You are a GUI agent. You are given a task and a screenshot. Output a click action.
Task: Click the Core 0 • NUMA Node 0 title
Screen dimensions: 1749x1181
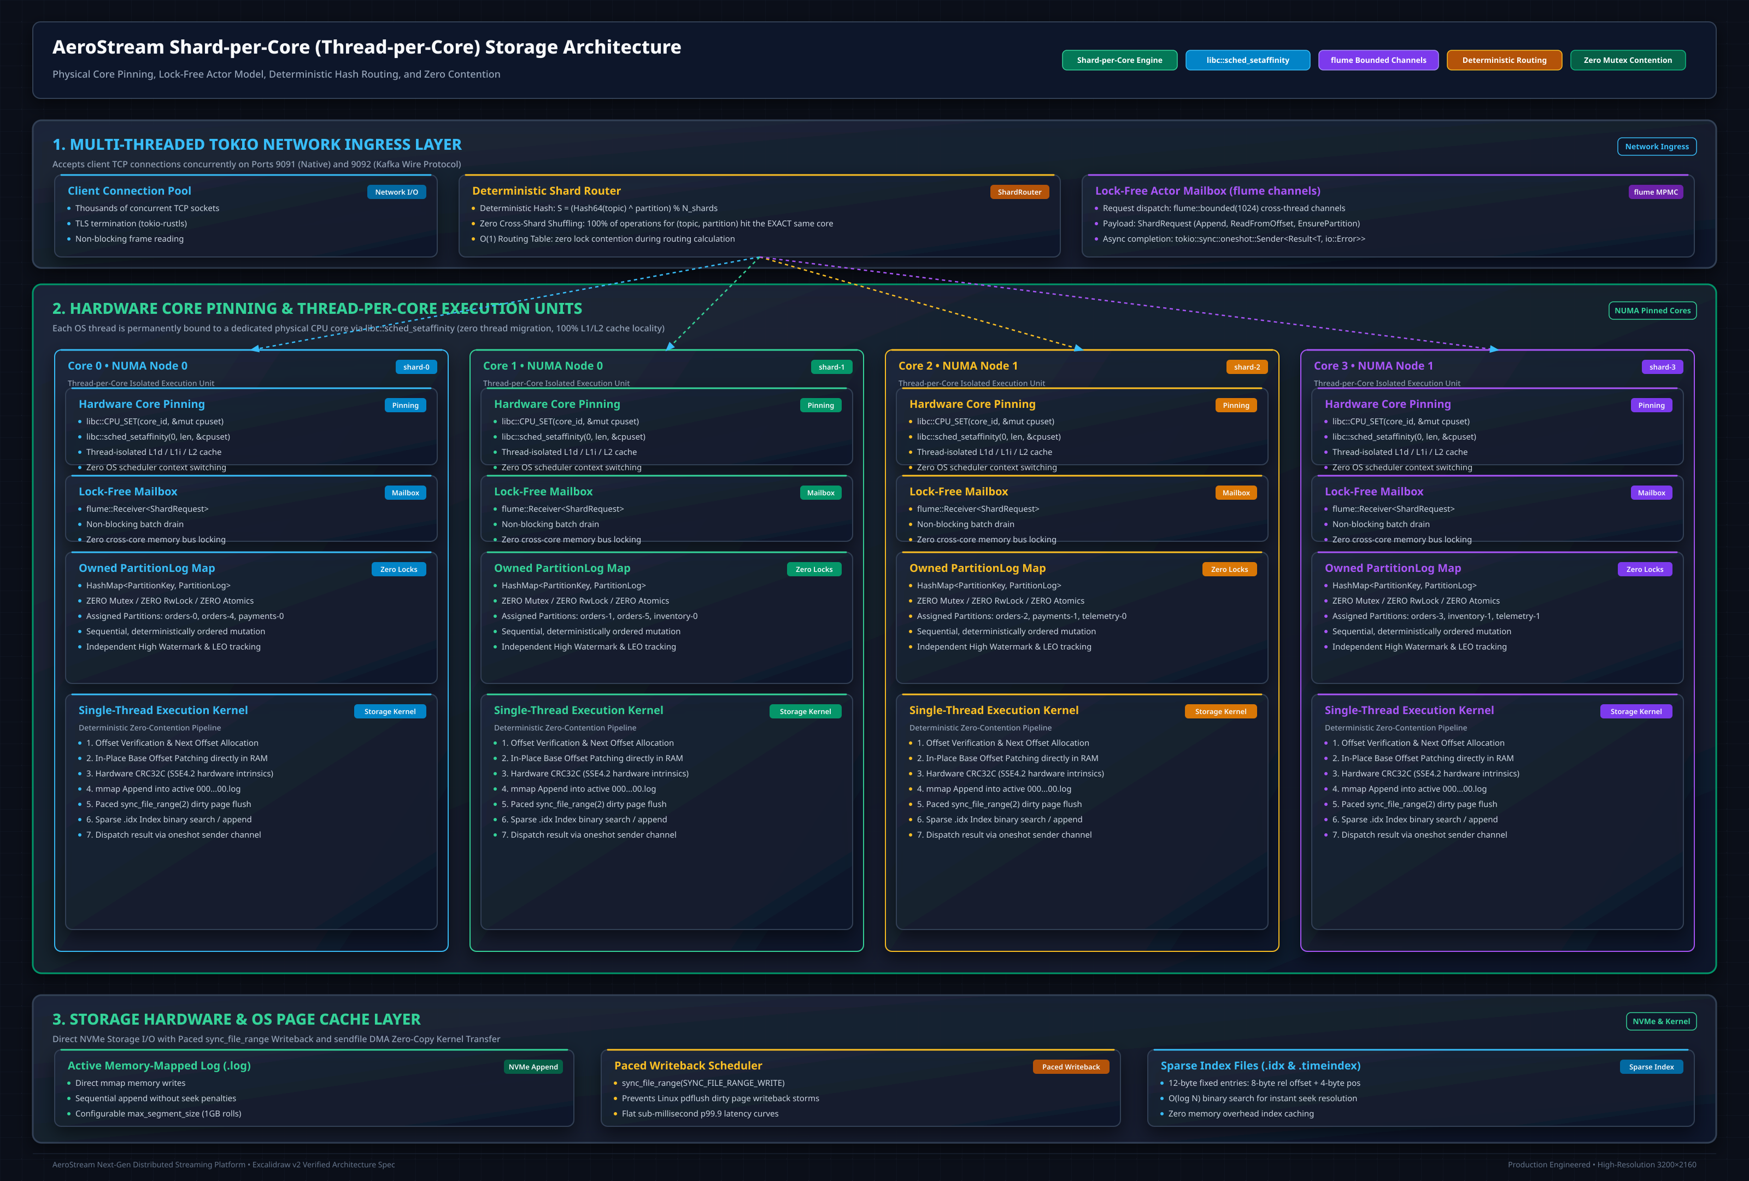click(x=128, y=366)
